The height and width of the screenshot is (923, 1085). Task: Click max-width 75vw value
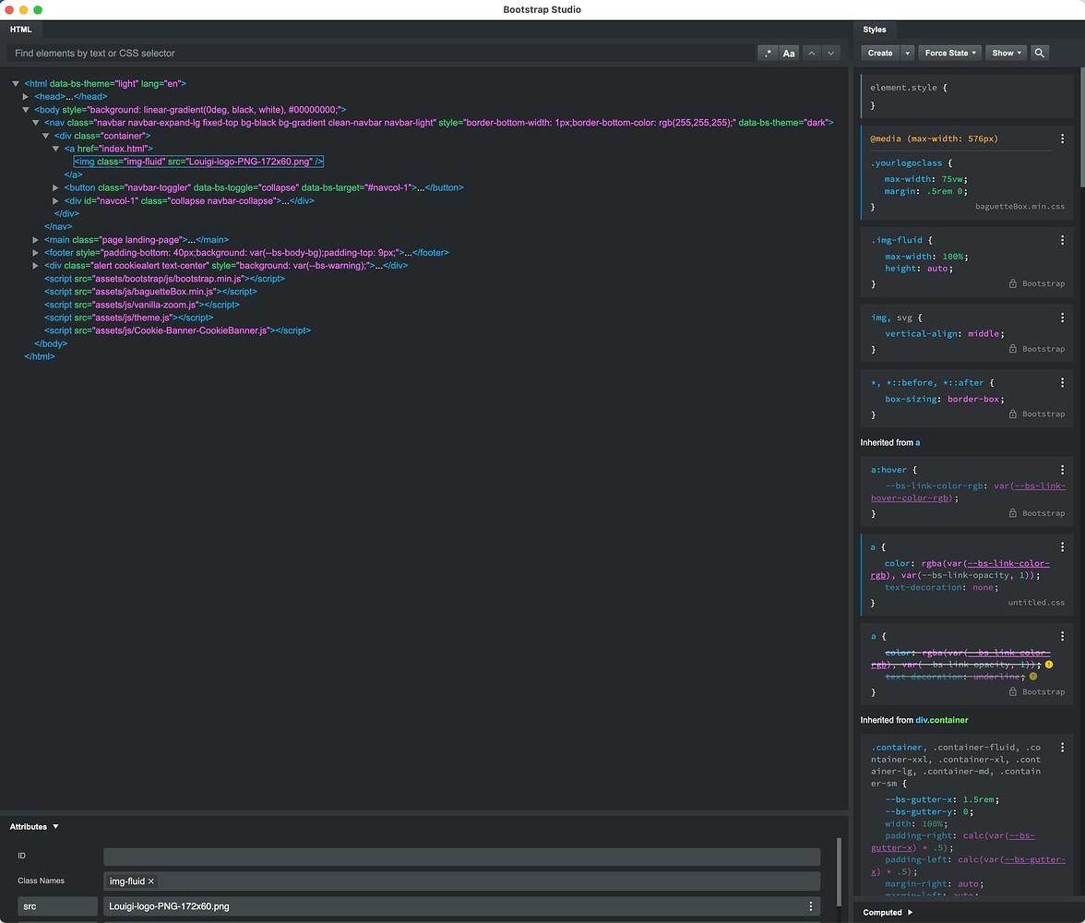[954, 179]
